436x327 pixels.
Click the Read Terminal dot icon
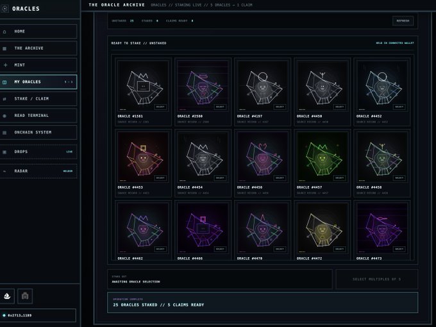pyautogui.click(x=4, y=115)
